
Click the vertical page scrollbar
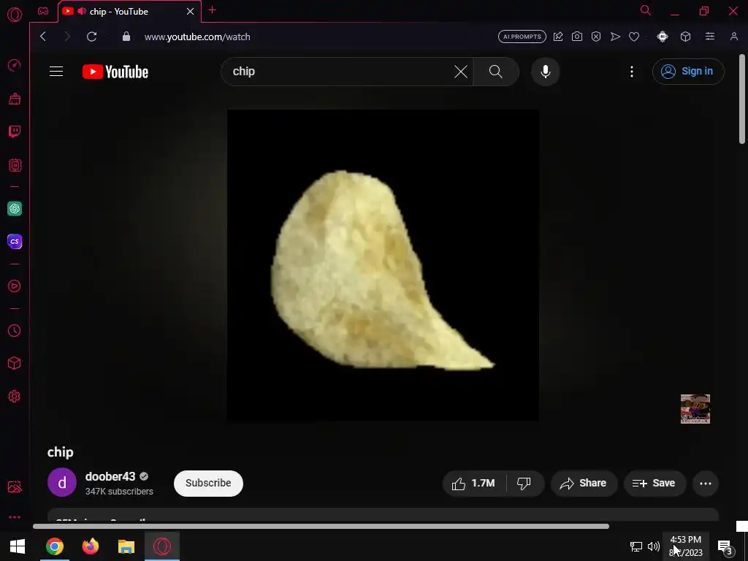pyautogui.click(x=742, y=99)
